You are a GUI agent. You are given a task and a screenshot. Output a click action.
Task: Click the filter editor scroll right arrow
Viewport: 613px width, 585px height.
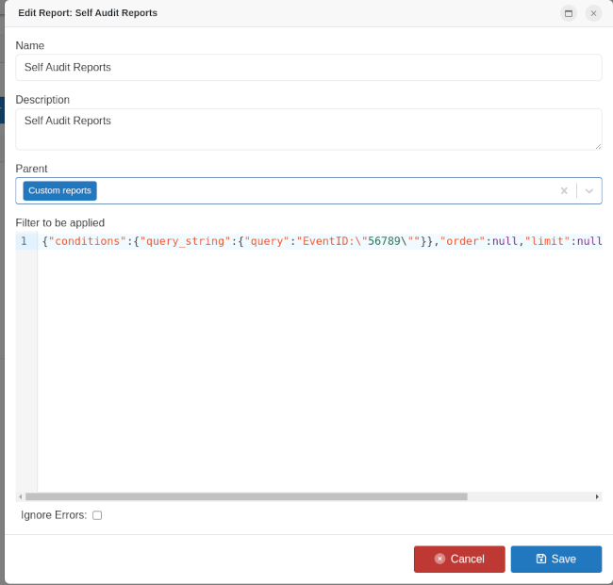[x=597, y=496]
